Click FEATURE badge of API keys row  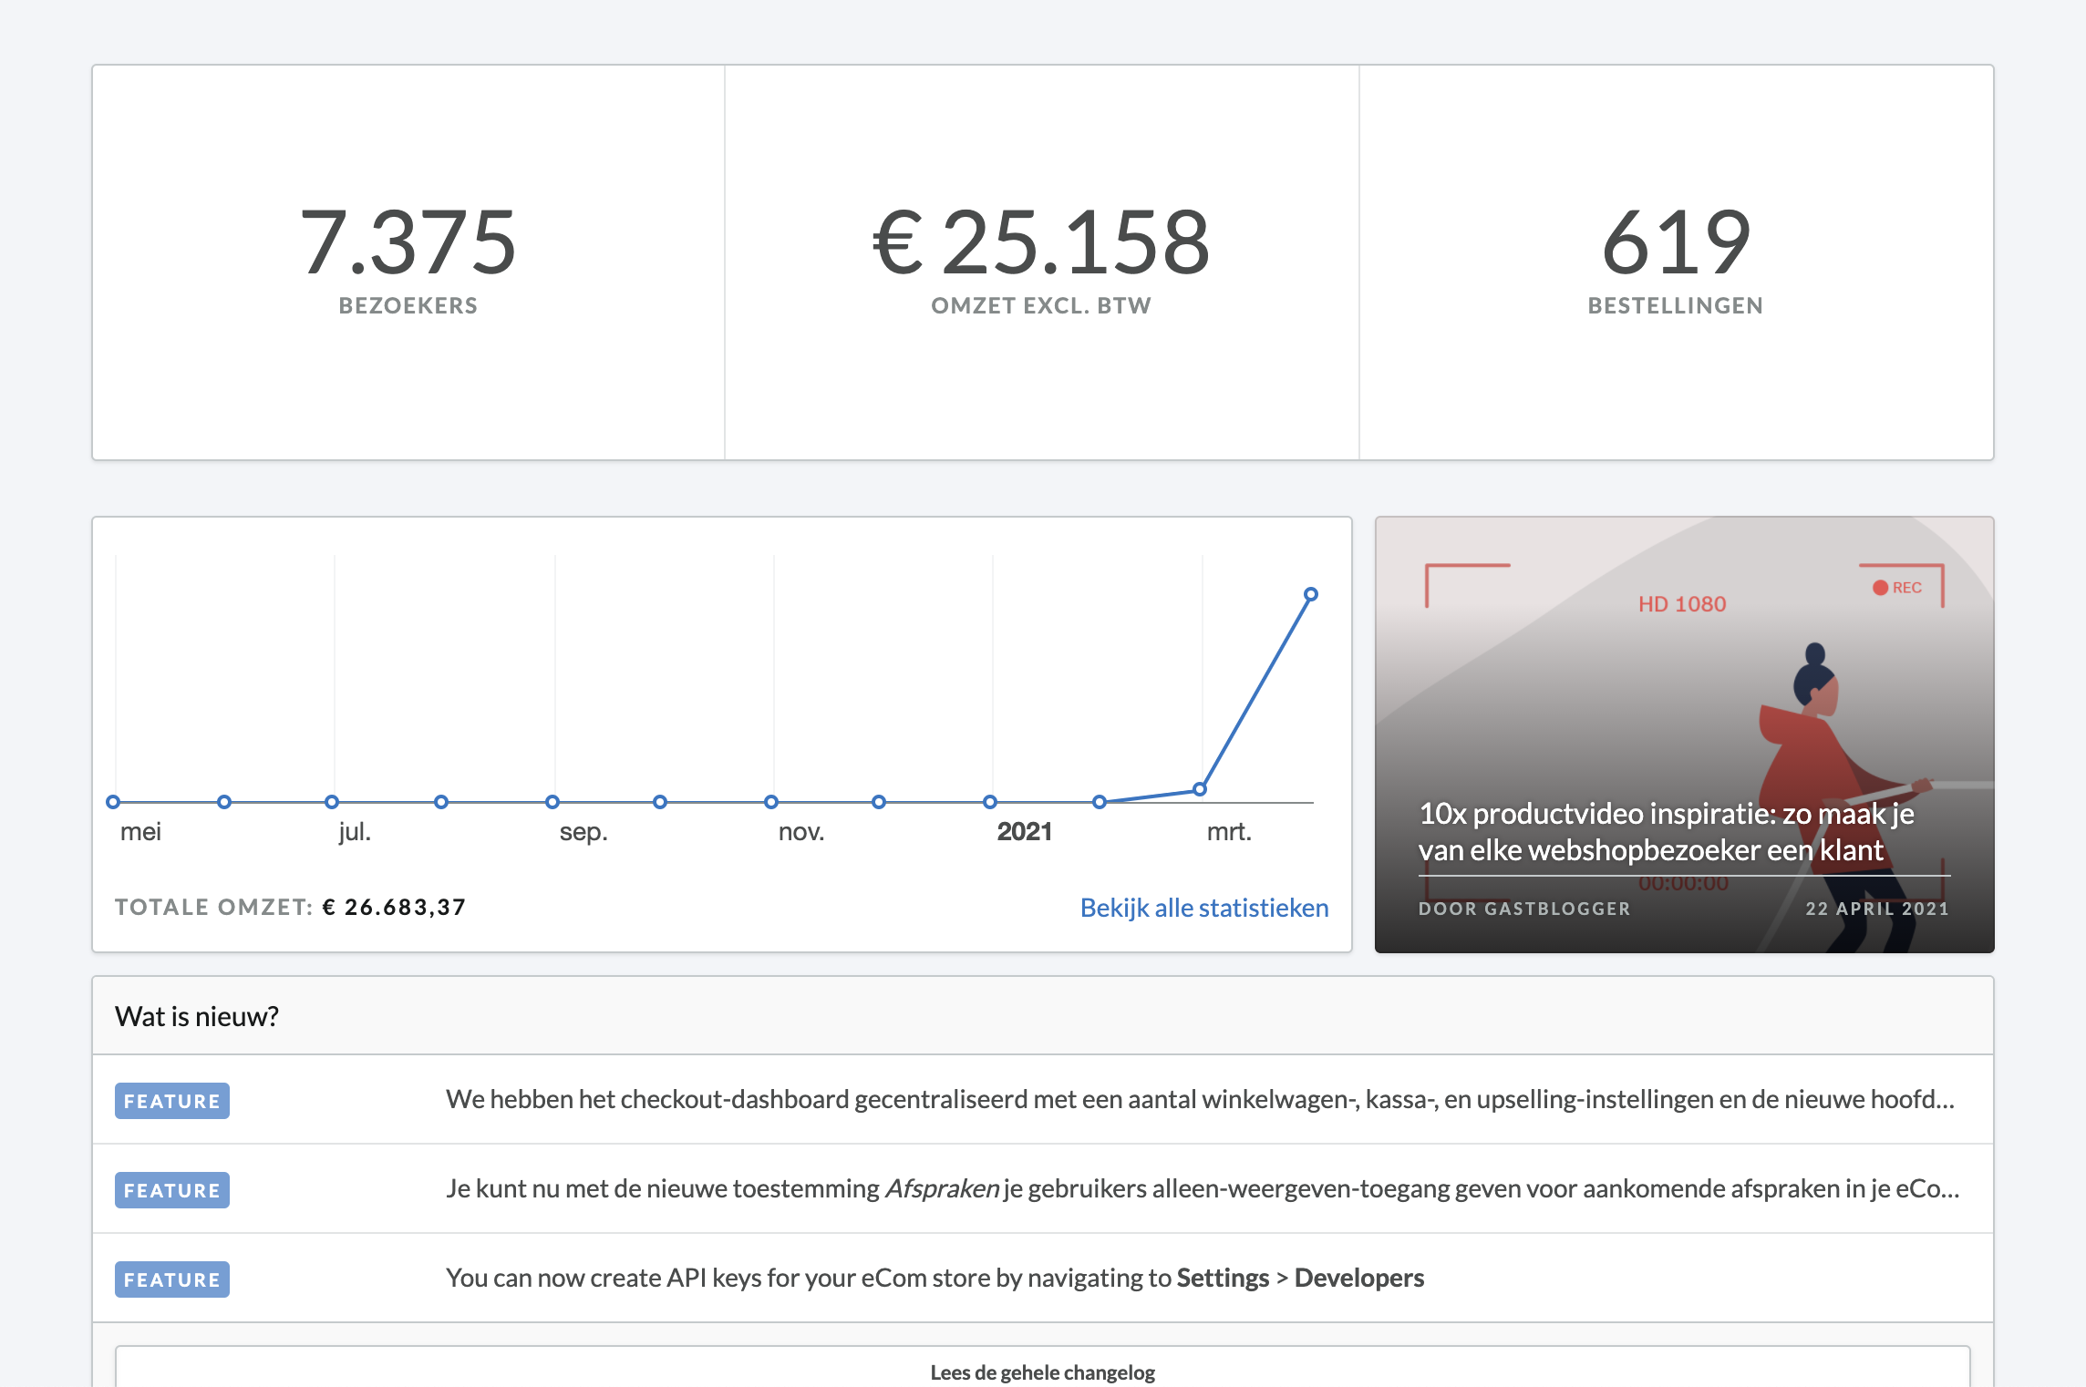point(172,1279)
